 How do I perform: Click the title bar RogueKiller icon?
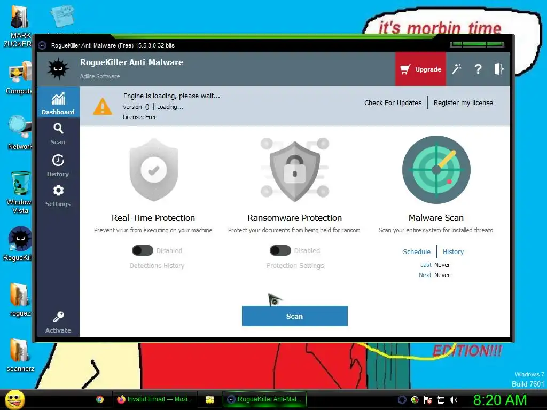42,45
